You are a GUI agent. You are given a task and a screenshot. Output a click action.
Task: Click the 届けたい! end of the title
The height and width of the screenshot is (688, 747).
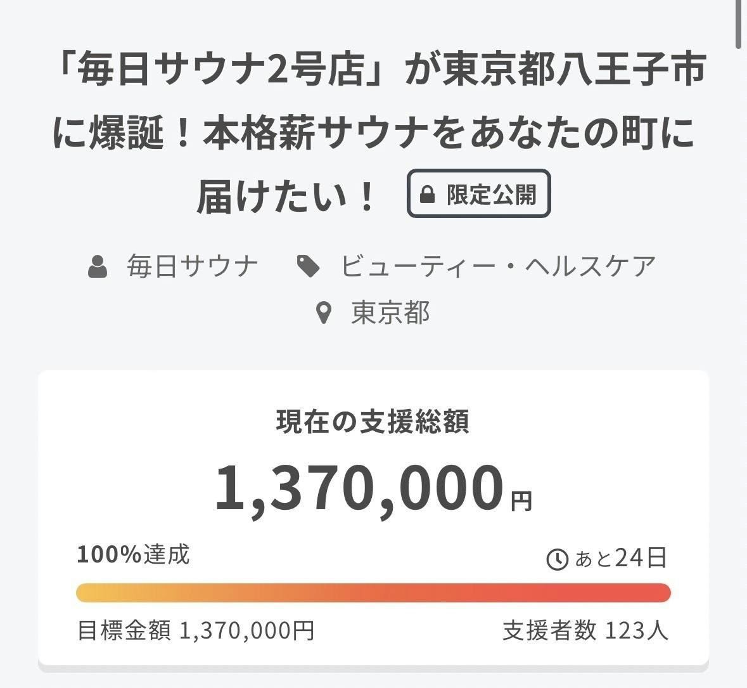286,195
